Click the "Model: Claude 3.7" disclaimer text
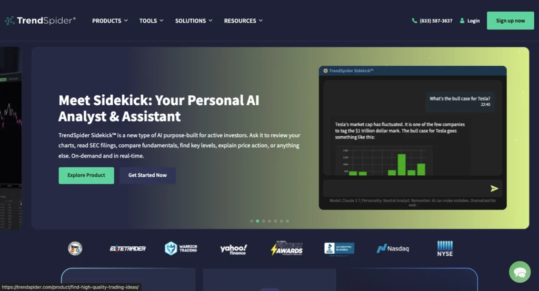 click(413, 203)
